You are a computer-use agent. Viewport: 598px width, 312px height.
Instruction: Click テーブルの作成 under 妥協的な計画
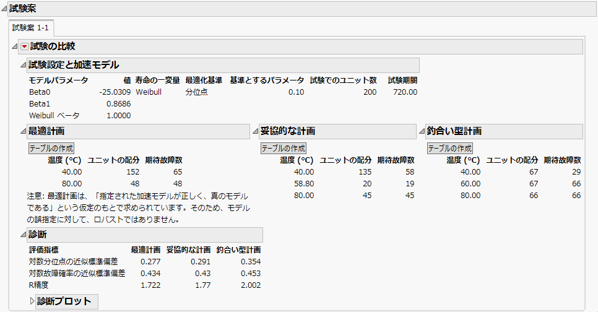pos(284,149)
